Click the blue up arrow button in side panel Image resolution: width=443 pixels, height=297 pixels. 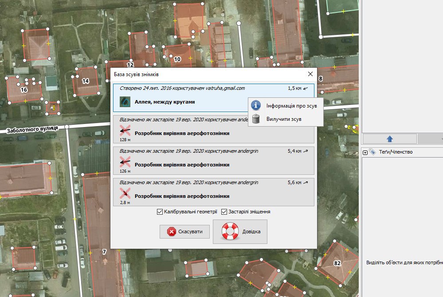390,139
